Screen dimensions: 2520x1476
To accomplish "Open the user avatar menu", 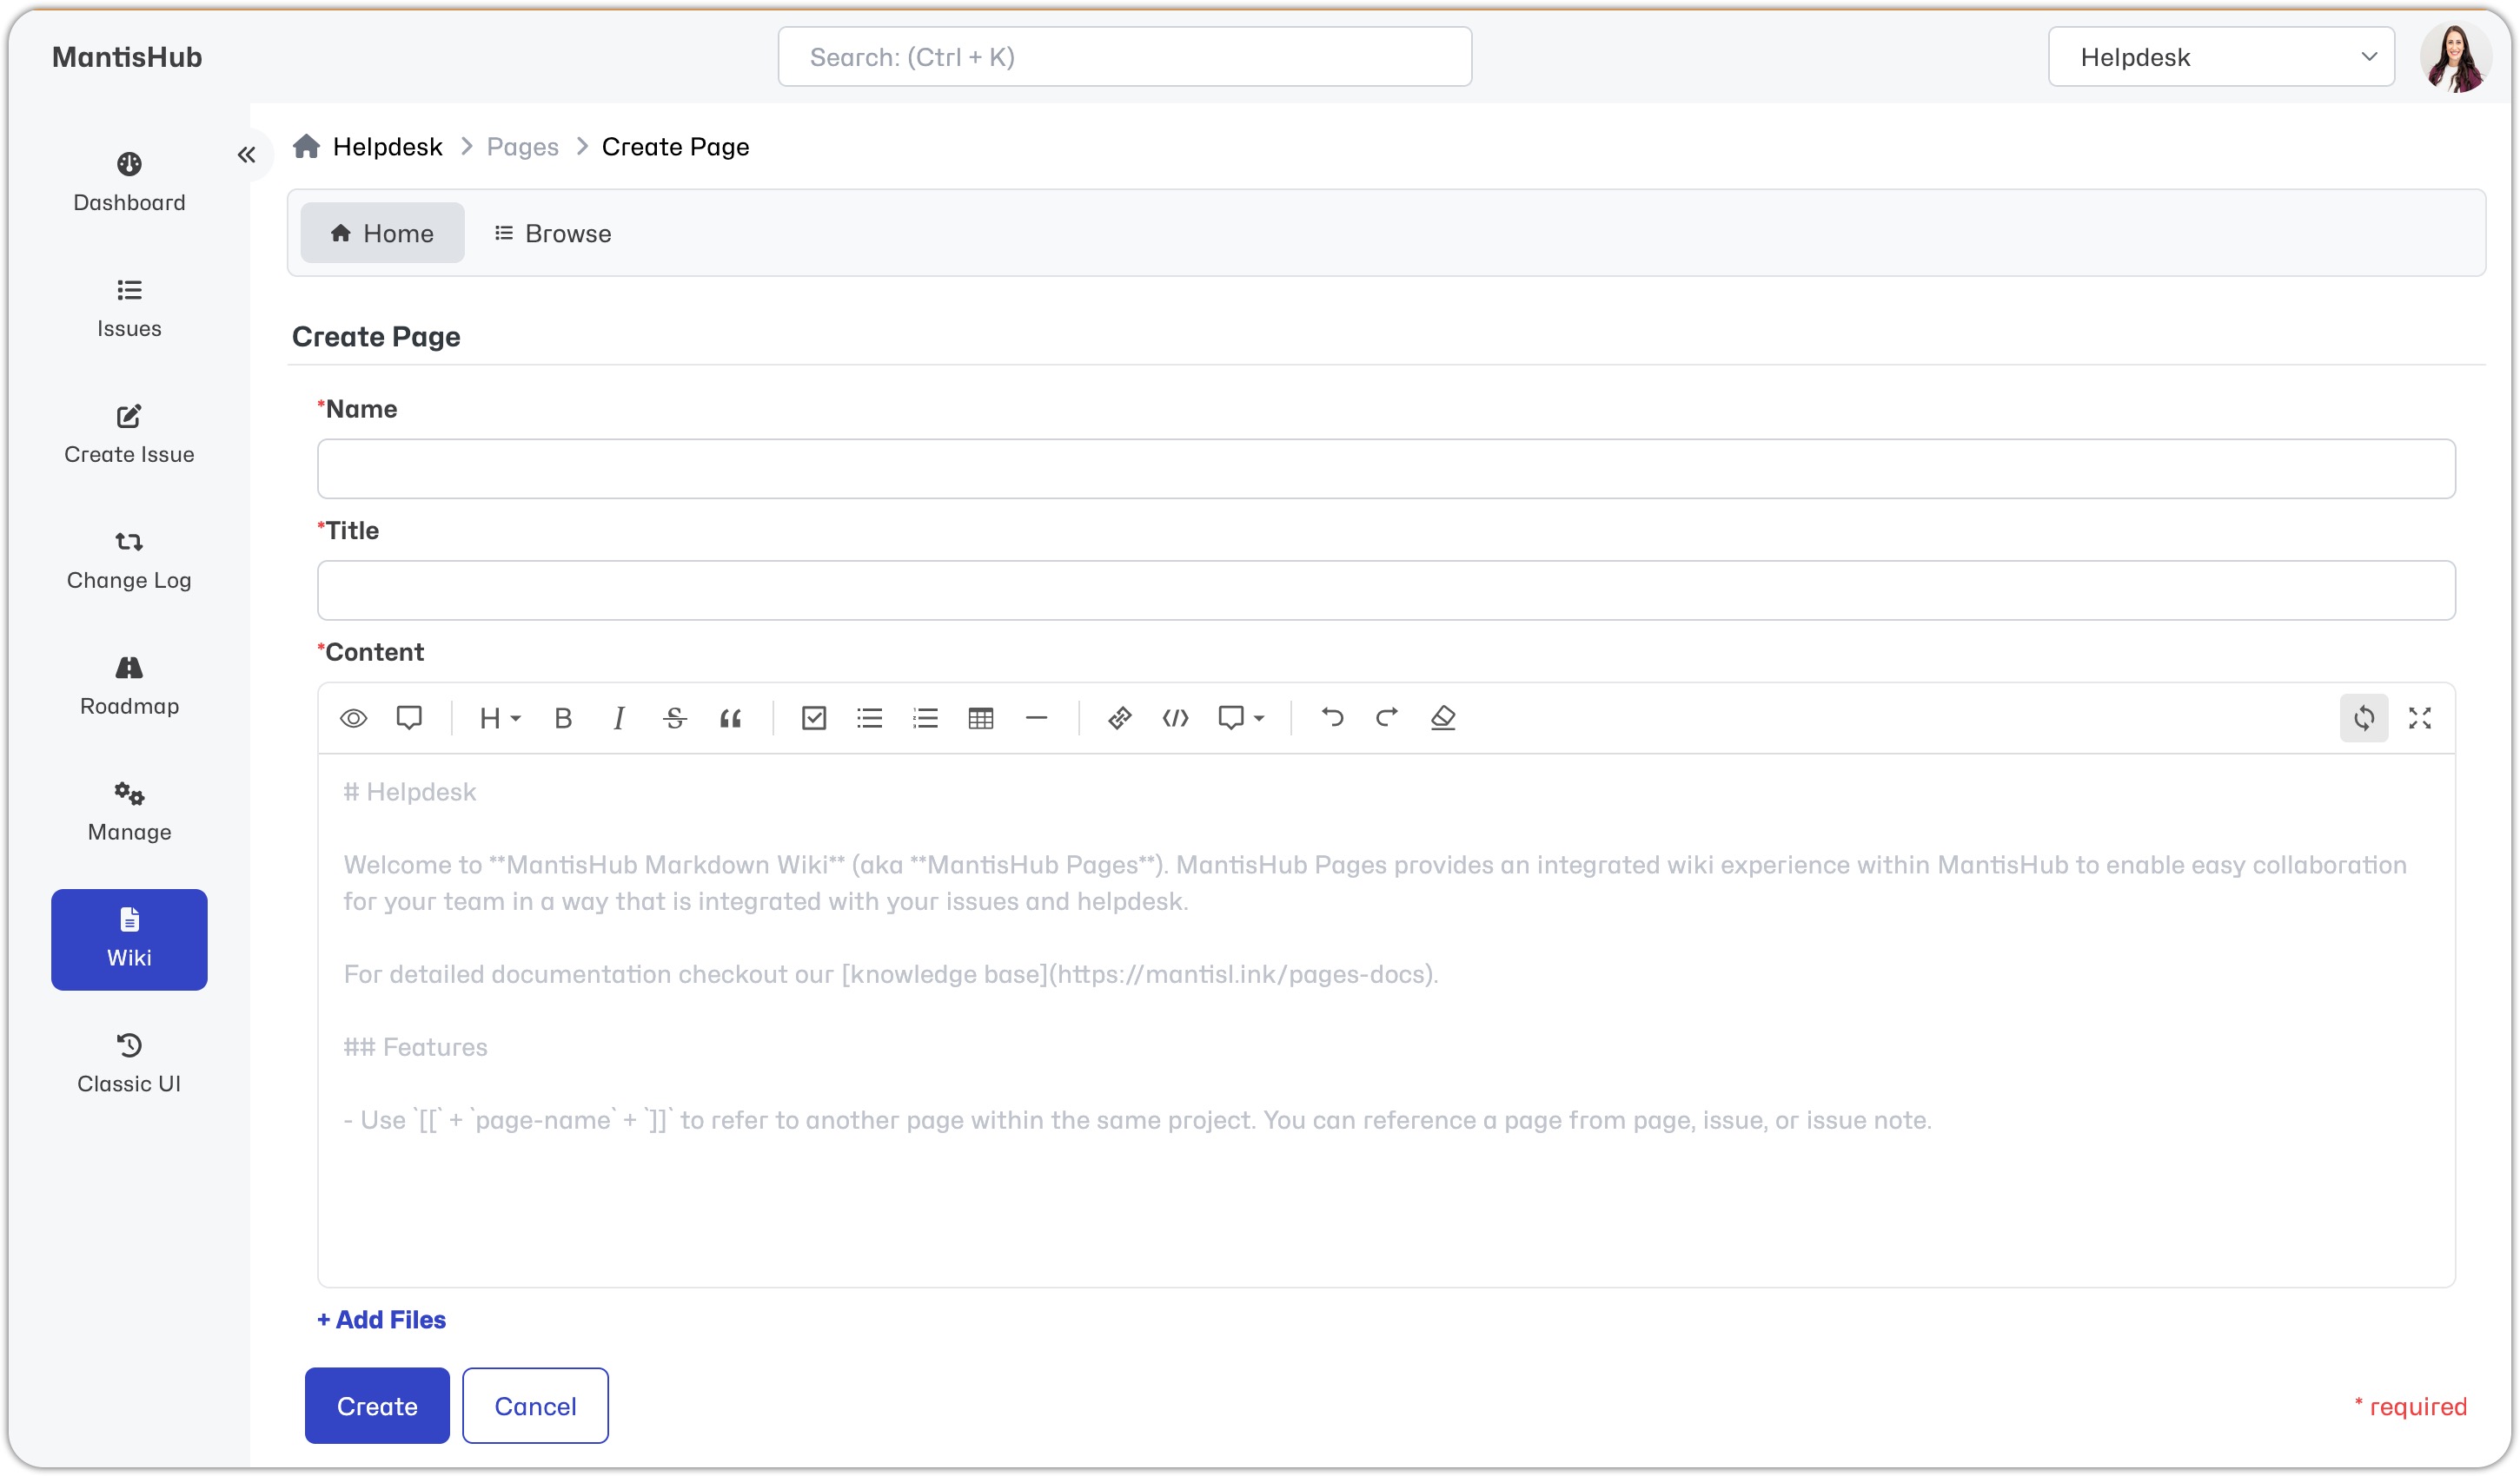I will tap(2455, 57).
